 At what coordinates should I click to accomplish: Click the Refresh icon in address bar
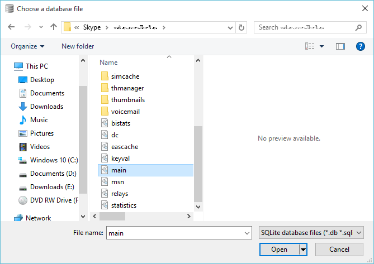pyautogui.click(x=242, y=27)
